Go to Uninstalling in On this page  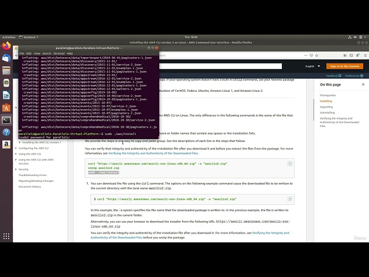327,113
